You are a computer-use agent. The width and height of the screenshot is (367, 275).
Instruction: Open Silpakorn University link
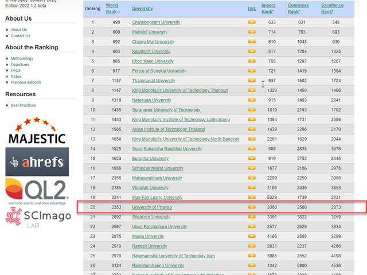pyautogui.click(x=151, y=217)
